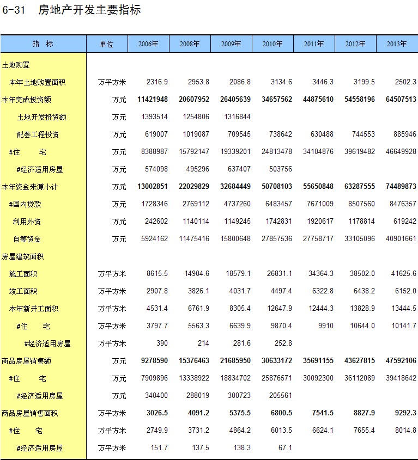The image size is (418, 460).
Task: Select the 本年新开工面积 row label
Action: point(34,309)
